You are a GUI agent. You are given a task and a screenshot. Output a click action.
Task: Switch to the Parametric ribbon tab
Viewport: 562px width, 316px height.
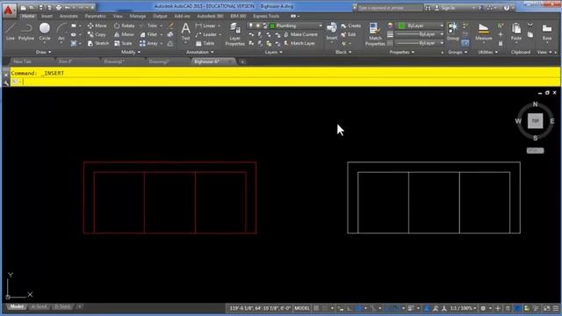point(96,16)
